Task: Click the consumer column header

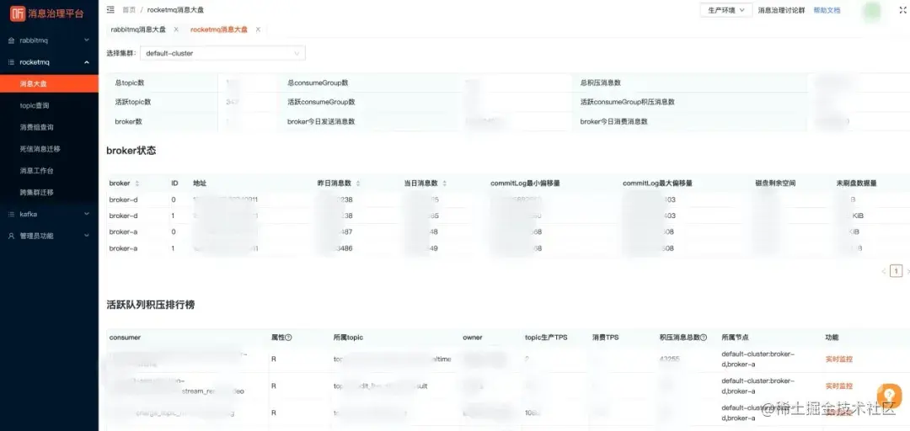Action: click(125, 337)
